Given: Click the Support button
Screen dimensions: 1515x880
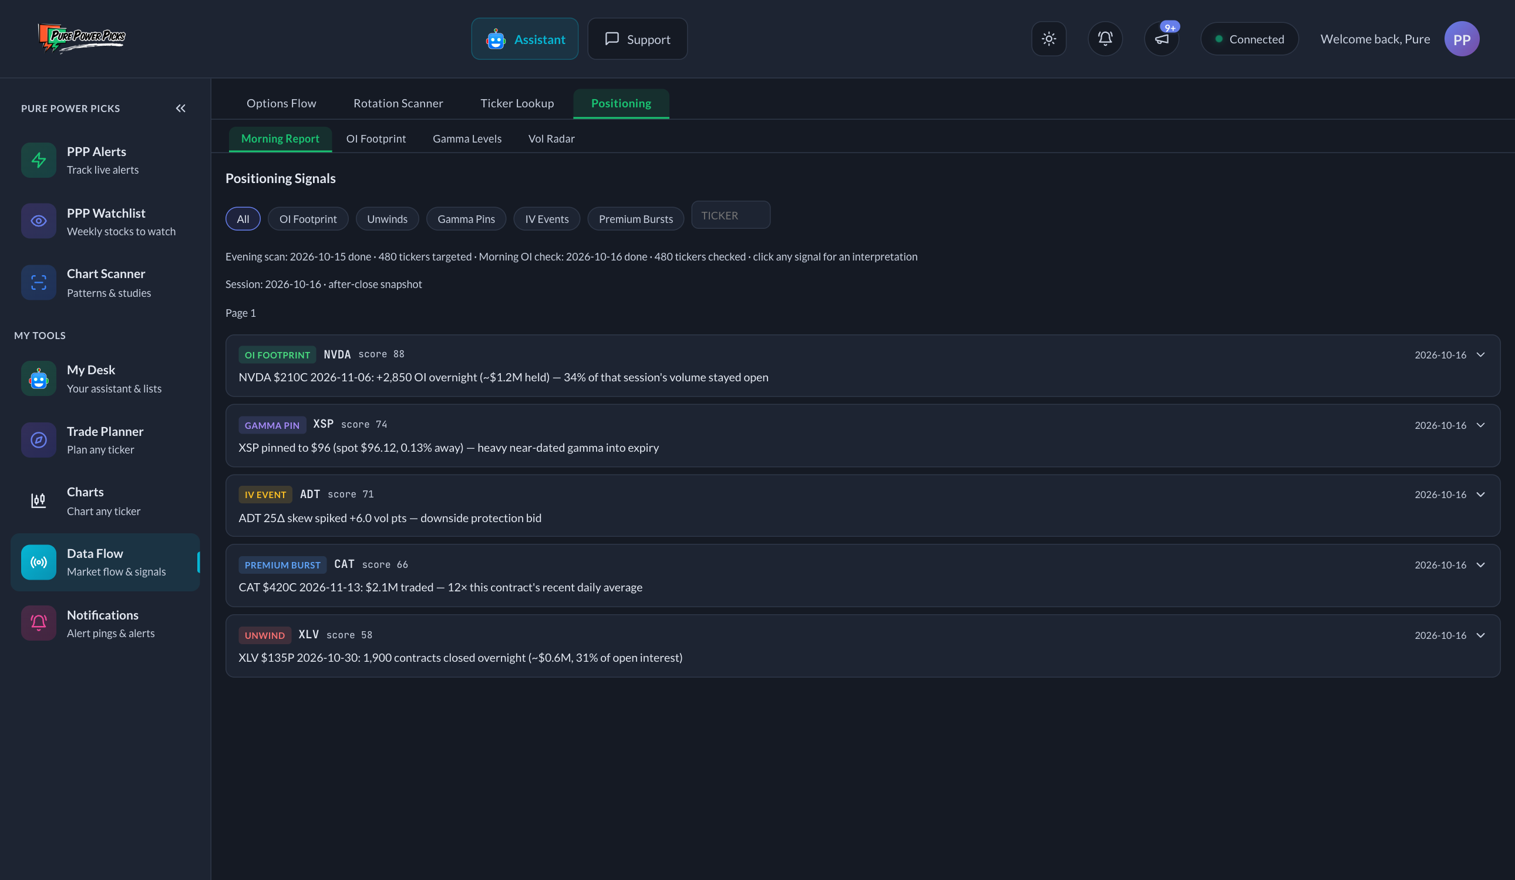Looking at the screenshot, I should click(637, 39).
